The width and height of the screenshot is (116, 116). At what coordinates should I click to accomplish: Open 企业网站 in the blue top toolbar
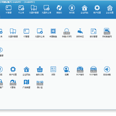point(84,9)
